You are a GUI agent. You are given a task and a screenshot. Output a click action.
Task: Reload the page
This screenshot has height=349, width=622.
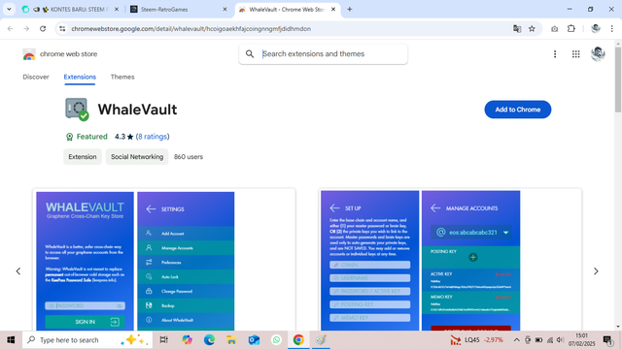[x=43, y=29]
